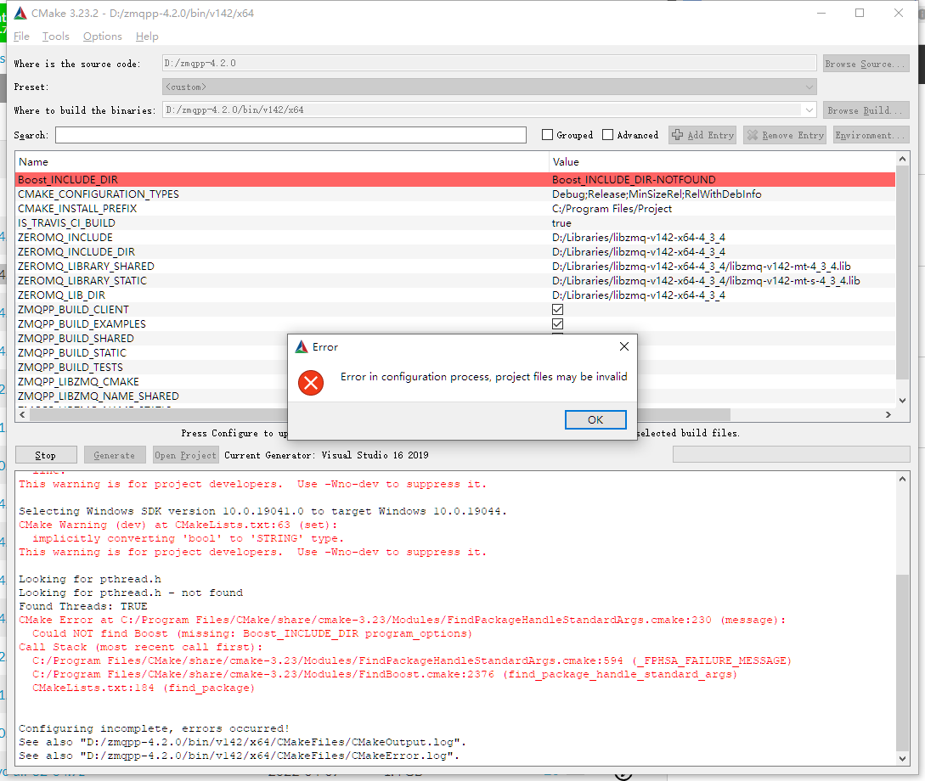Maximize the CMake window
925x781 pixels.
(860, 13)
